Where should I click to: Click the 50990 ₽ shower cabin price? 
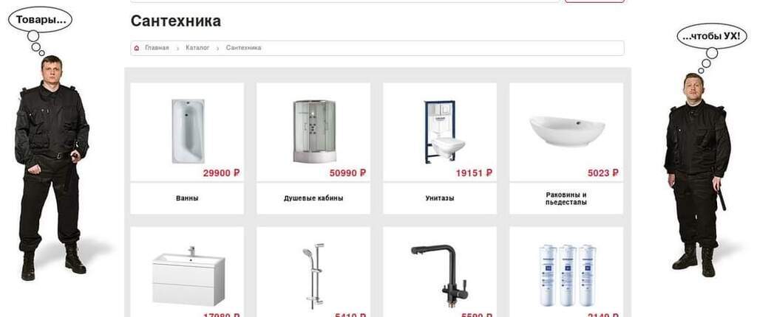(x=347, y=173)
